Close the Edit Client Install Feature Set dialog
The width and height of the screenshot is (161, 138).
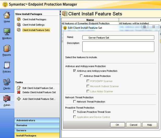tap(154, 27)
